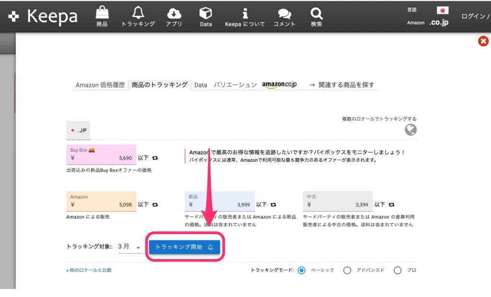The width and height of the screenshot is (491, 297).
Task: Click the swap icon beside the 新品 price
Action: coord(273,204)
